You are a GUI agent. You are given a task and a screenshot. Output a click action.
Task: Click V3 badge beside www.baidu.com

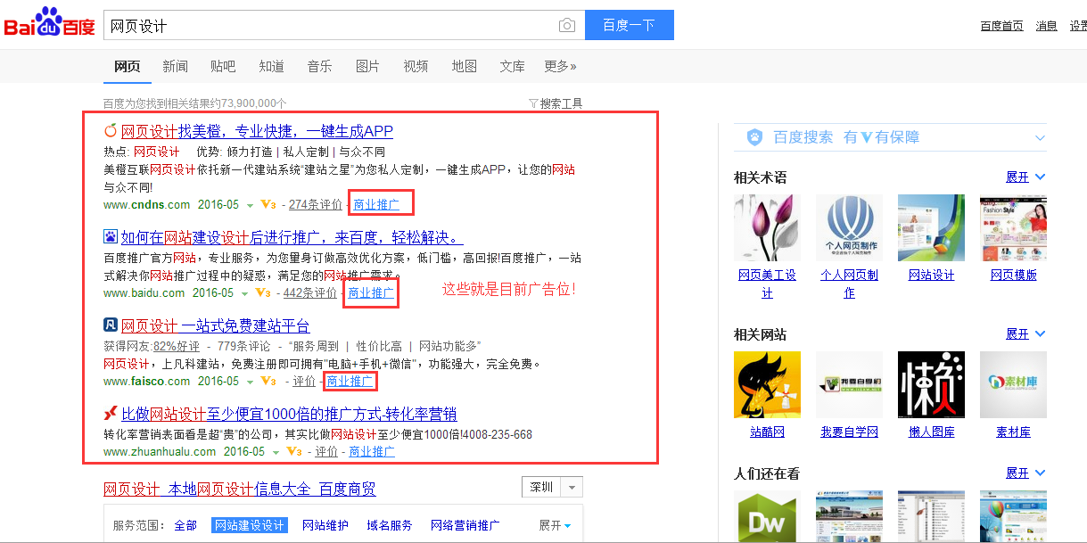(x=262, y=292)
